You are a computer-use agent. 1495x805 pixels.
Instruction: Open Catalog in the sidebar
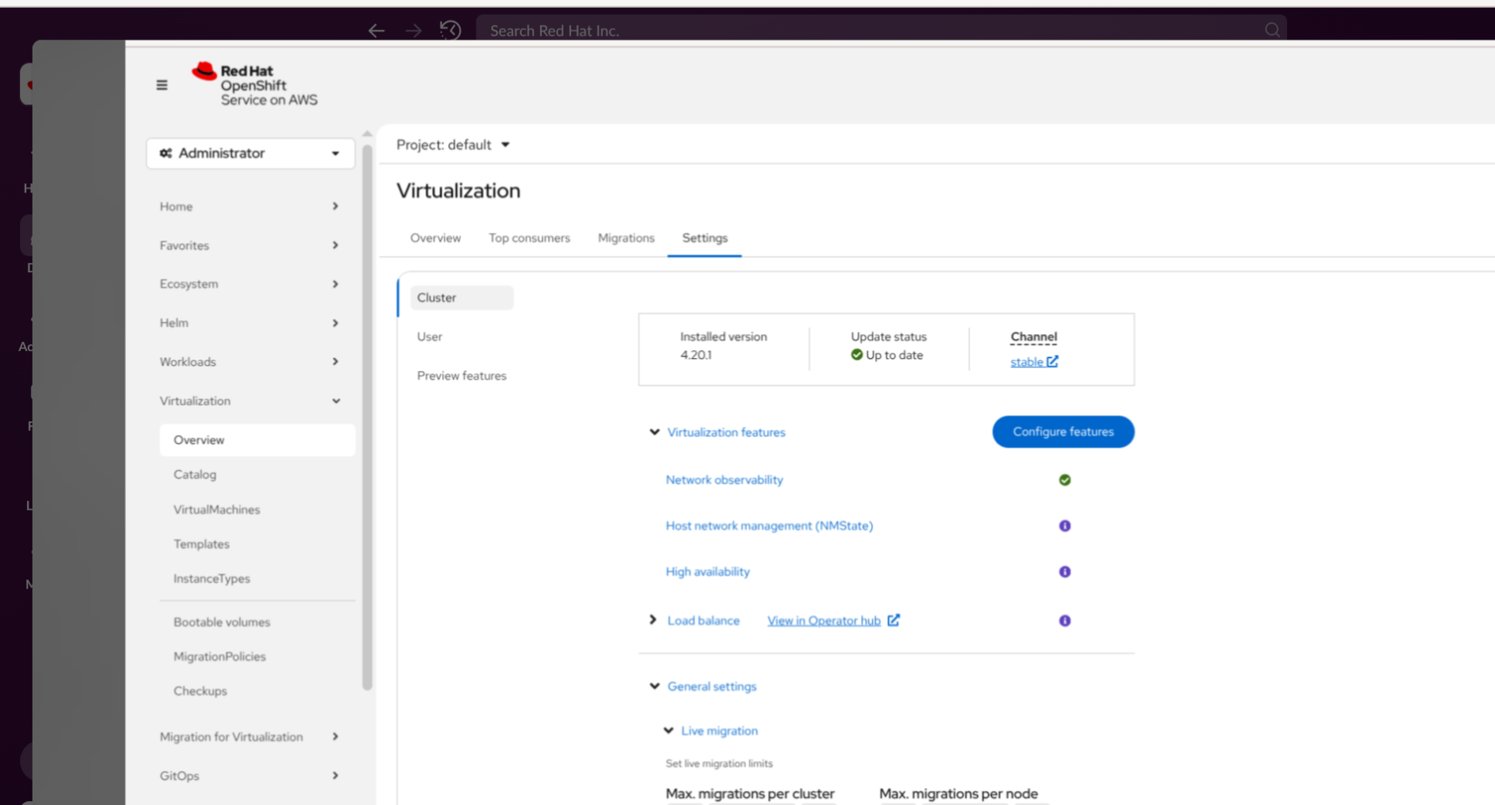[x=195, y=475]
